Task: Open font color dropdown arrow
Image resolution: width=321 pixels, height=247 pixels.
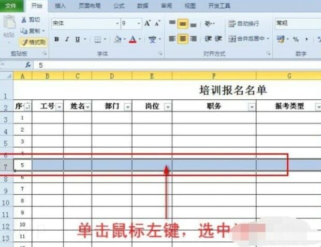Action: coord(140,39)
